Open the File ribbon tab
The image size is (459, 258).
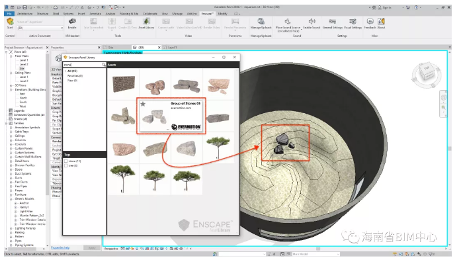[x=9, y=13]
